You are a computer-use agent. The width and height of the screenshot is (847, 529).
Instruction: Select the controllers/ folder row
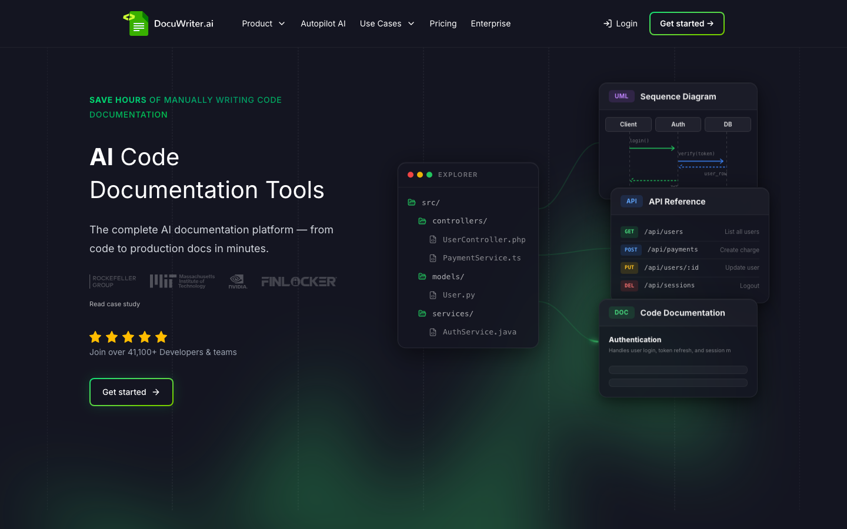pos(468,221)
